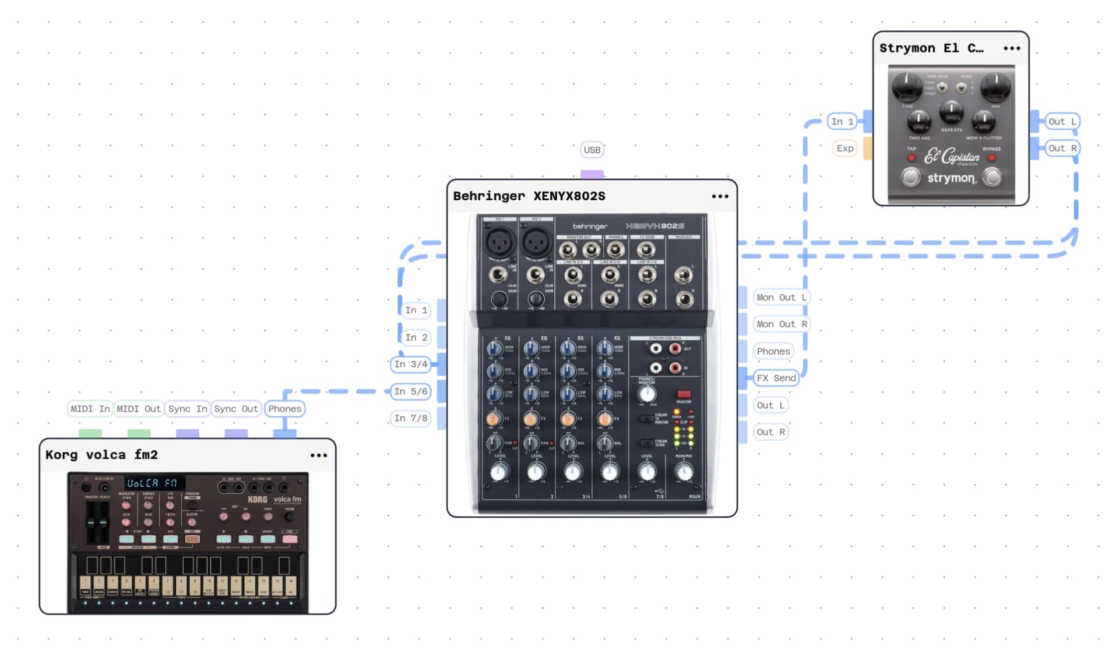Select the Korg MIDI In port
1119x665 pixels.
coord(90,409)
